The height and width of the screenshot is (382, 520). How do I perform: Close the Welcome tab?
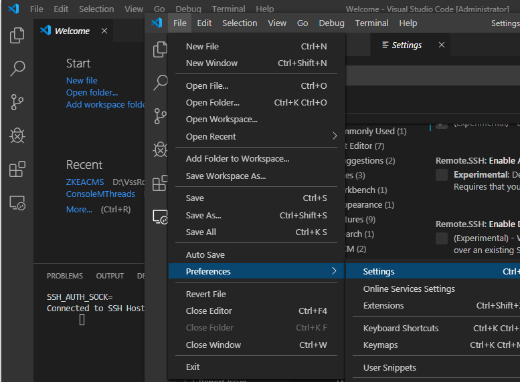pos(104,31)
